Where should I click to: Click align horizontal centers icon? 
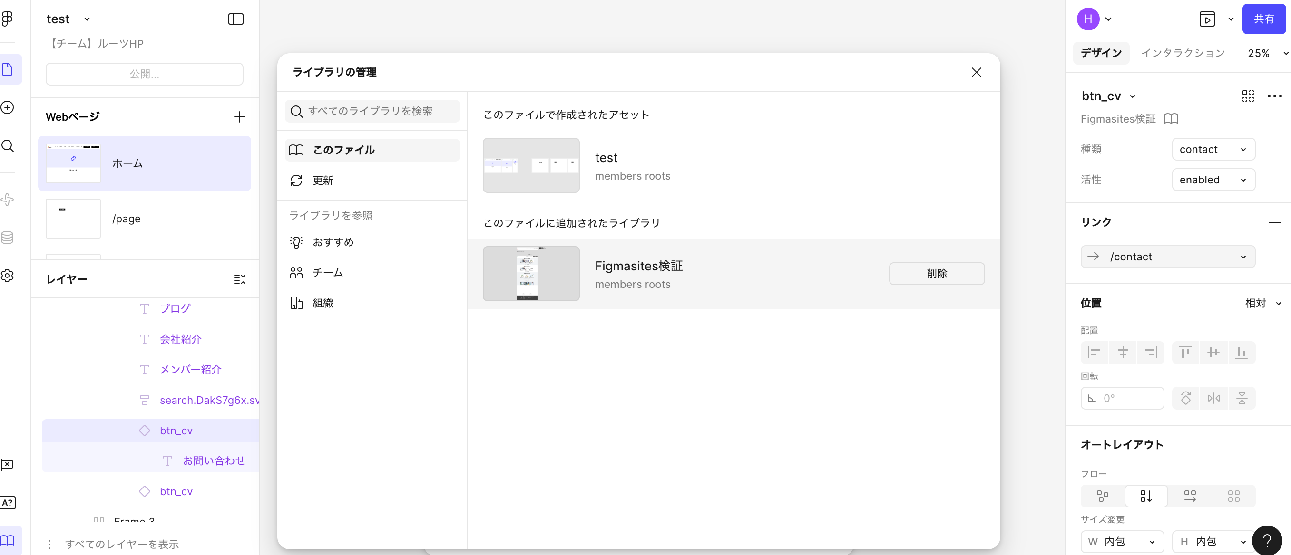tap(1123, 352)
